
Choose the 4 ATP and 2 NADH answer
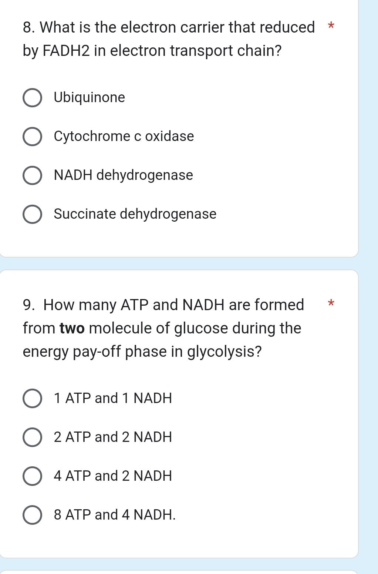point(33,476)
